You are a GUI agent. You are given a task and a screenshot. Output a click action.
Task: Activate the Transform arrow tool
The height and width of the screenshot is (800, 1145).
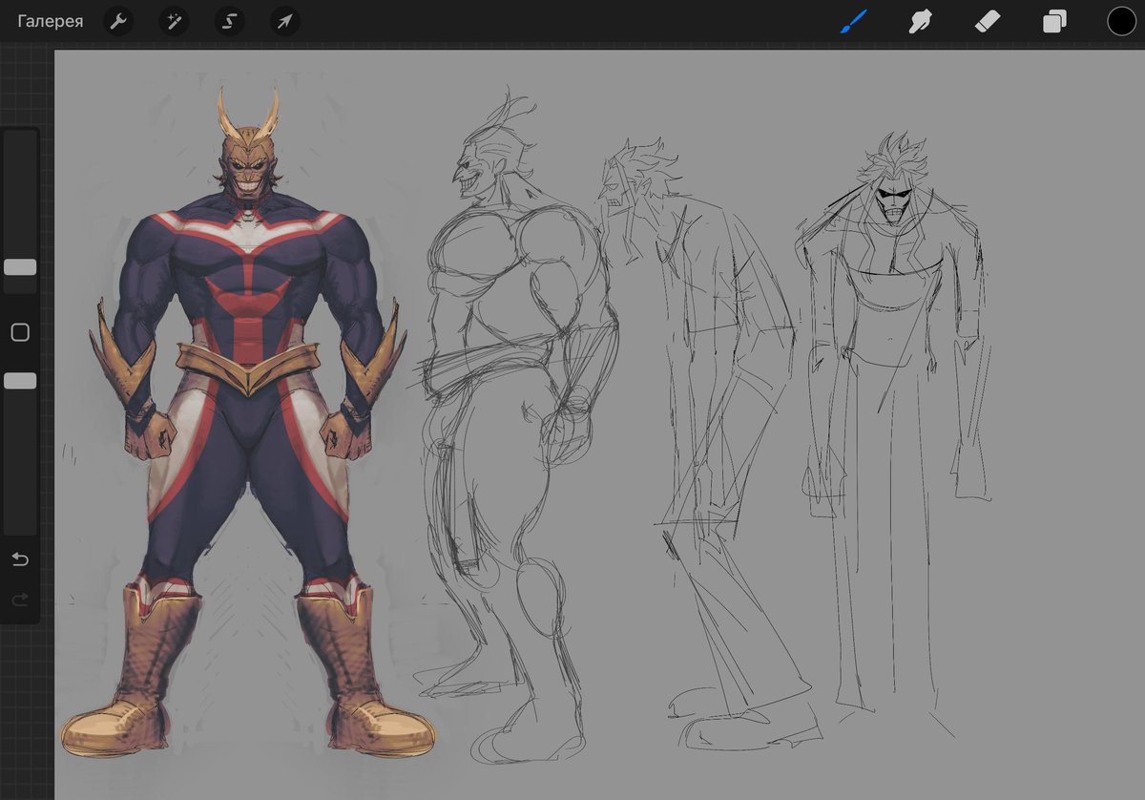[284, 21]
